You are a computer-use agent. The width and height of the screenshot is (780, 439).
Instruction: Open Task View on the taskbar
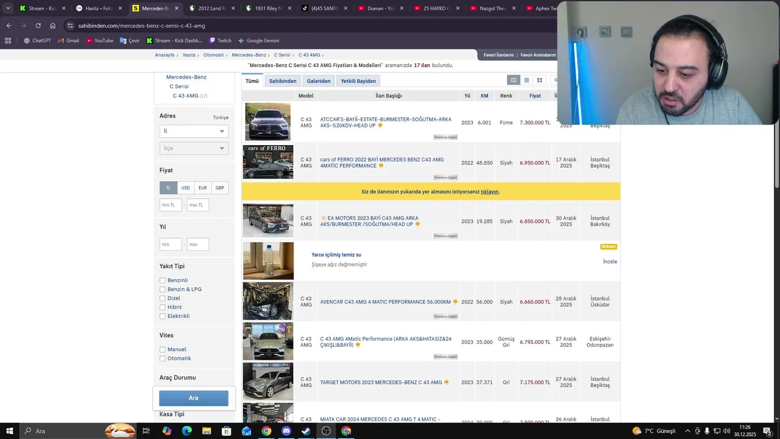click(x=146, y=431)
